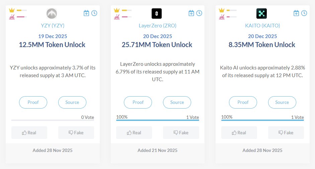This screenshot has height=169, width=315.
Task: Click the add-to-calendar icon on YZY card
Action: click(86, 13)
